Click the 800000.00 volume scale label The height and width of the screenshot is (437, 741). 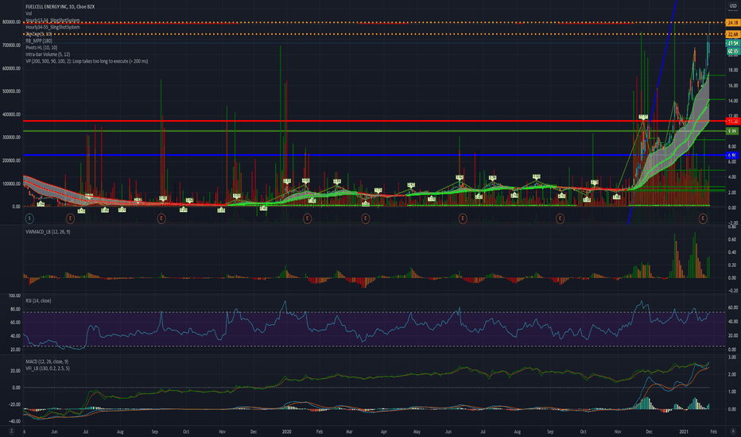pyautogui.click(x=11, y=22)
